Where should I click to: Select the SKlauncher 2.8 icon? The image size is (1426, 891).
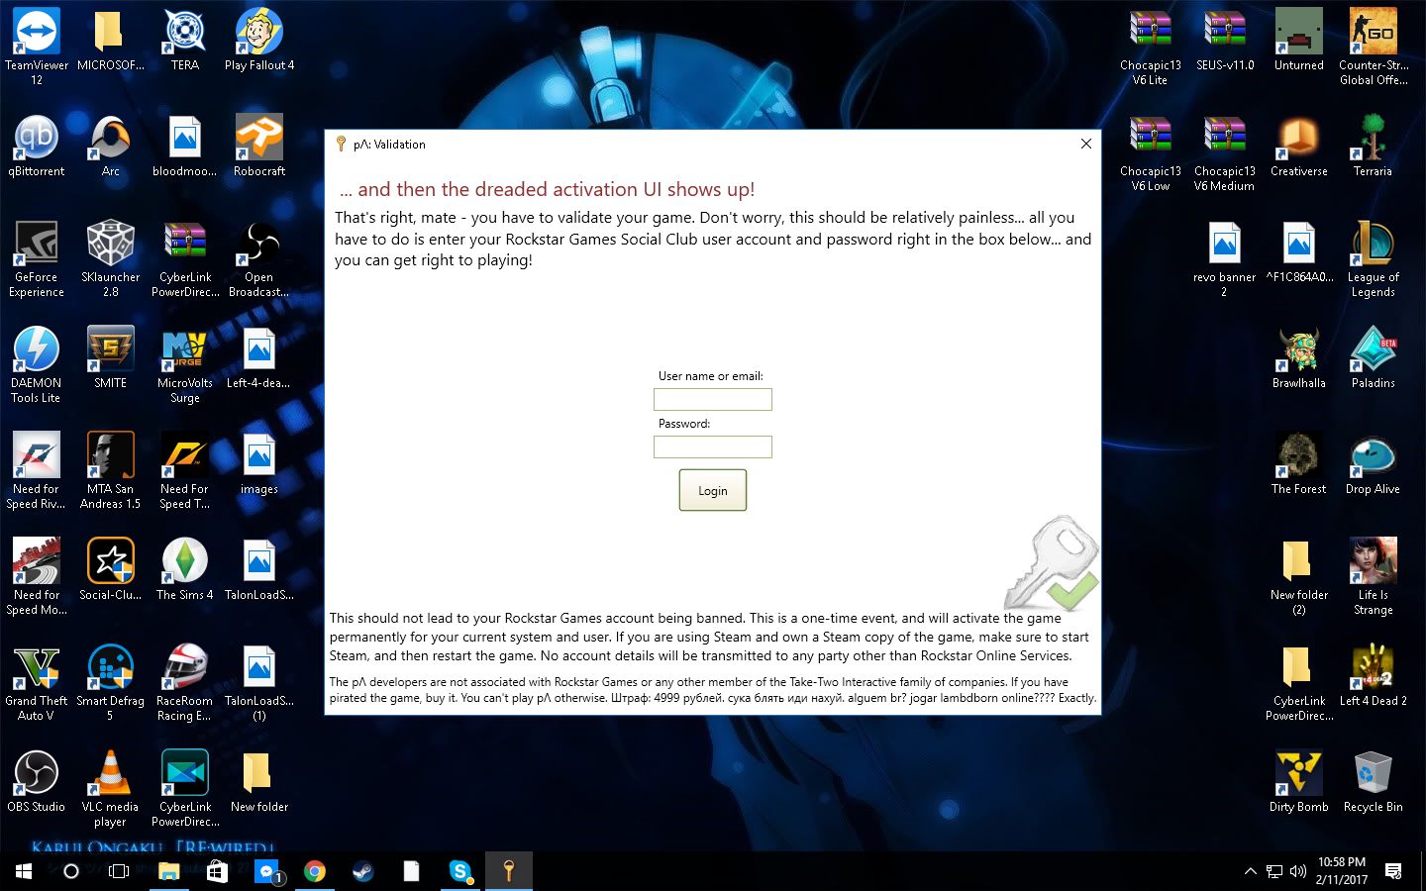(x=111, y=259)
